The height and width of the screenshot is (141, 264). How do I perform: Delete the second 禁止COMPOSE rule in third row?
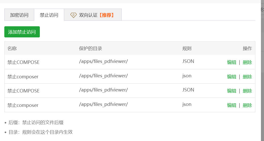(x=247, y=91)
